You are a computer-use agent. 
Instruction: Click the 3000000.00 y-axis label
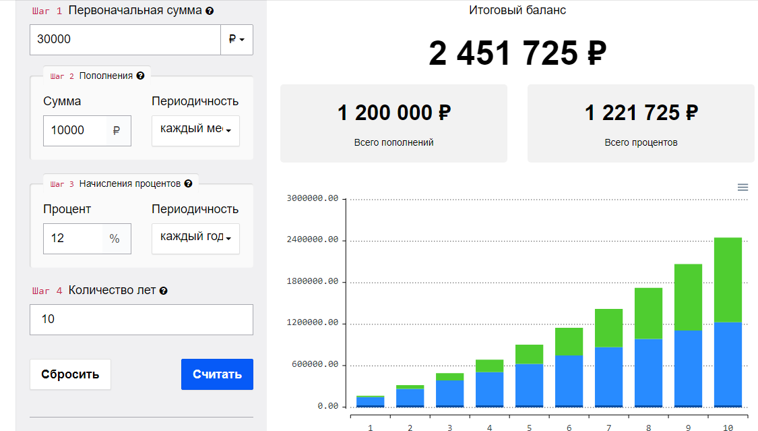(312, 198)
